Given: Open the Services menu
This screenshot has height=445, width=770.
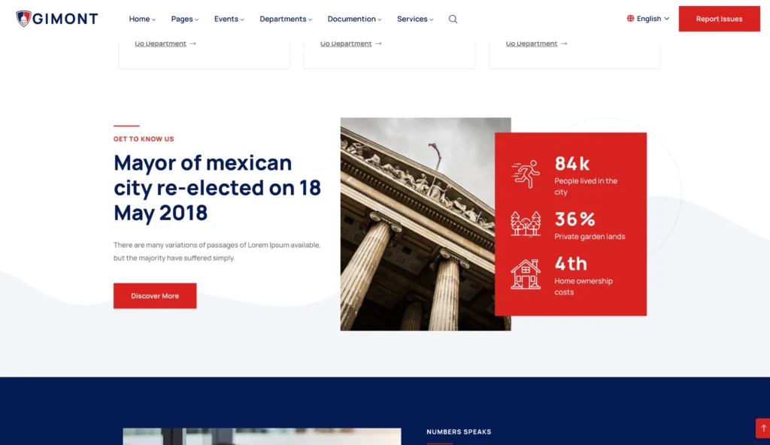Looking at the screenshot, I should click(415, 20).
